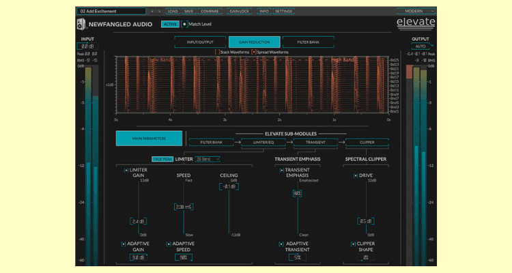This screenshot has width=512, height=273.
Task: Open the MODERN skin dropdown
Action: pyautogui.click(x=416, y=11)
